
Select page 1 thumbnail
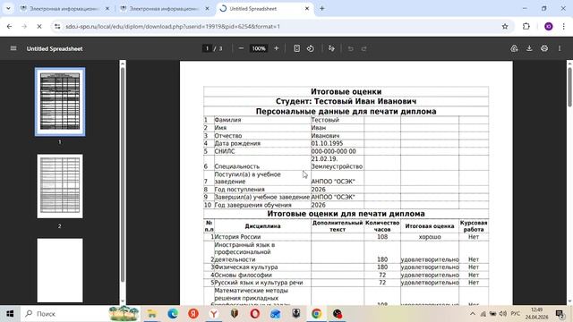click(x=60, y=101)
